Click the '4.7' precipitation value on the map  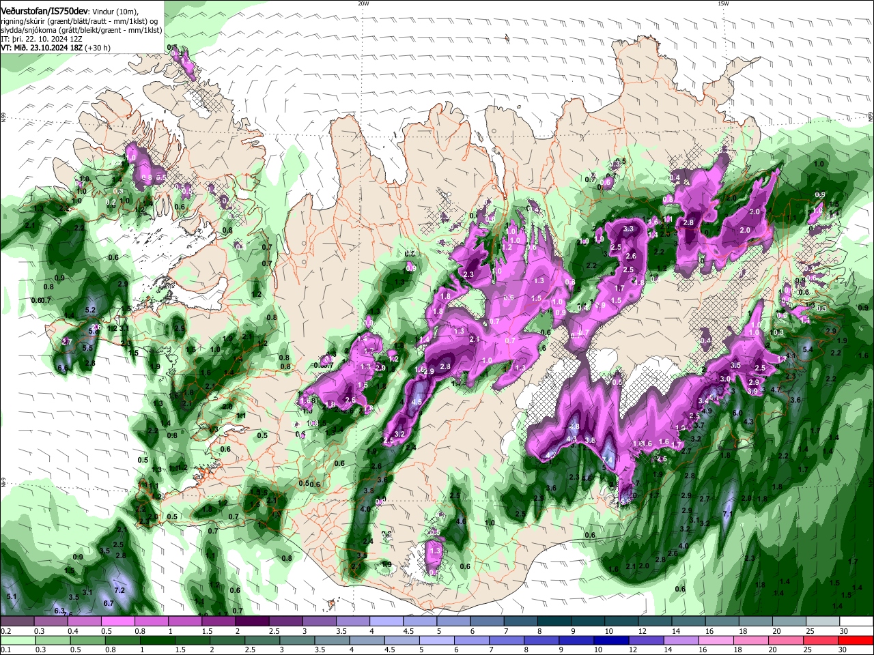775,390
